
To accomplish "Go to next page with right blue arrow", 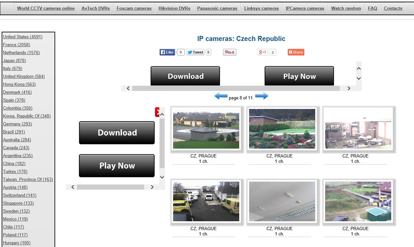I will pos(262,96).
